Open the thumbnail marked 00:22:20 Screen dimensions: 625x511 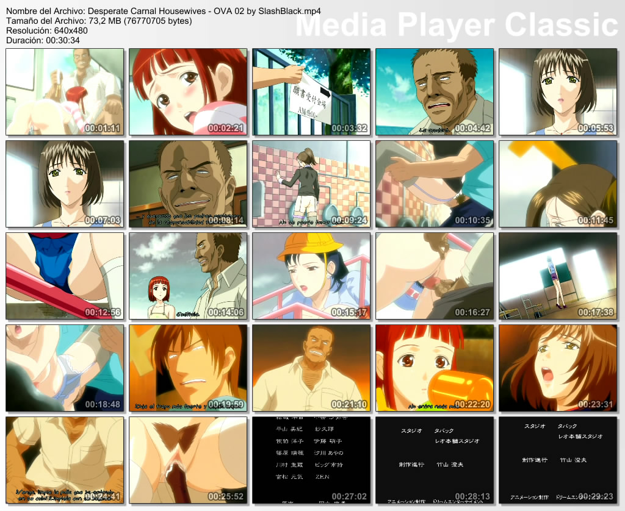click(435, 368)
